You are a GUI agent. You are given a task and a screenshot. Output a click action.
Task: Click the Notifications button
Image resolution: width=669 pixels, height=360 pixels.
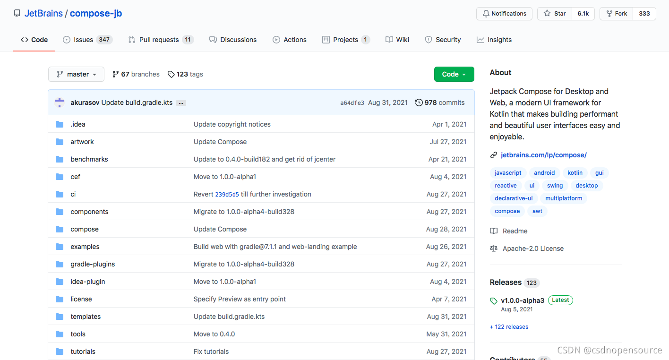[x=504, y=14]
